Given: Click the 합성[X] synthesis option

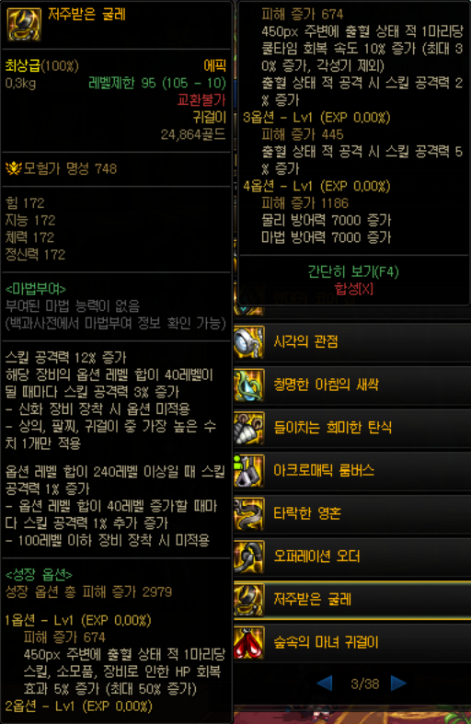Looking at the screenshot, I should point(353,289).
